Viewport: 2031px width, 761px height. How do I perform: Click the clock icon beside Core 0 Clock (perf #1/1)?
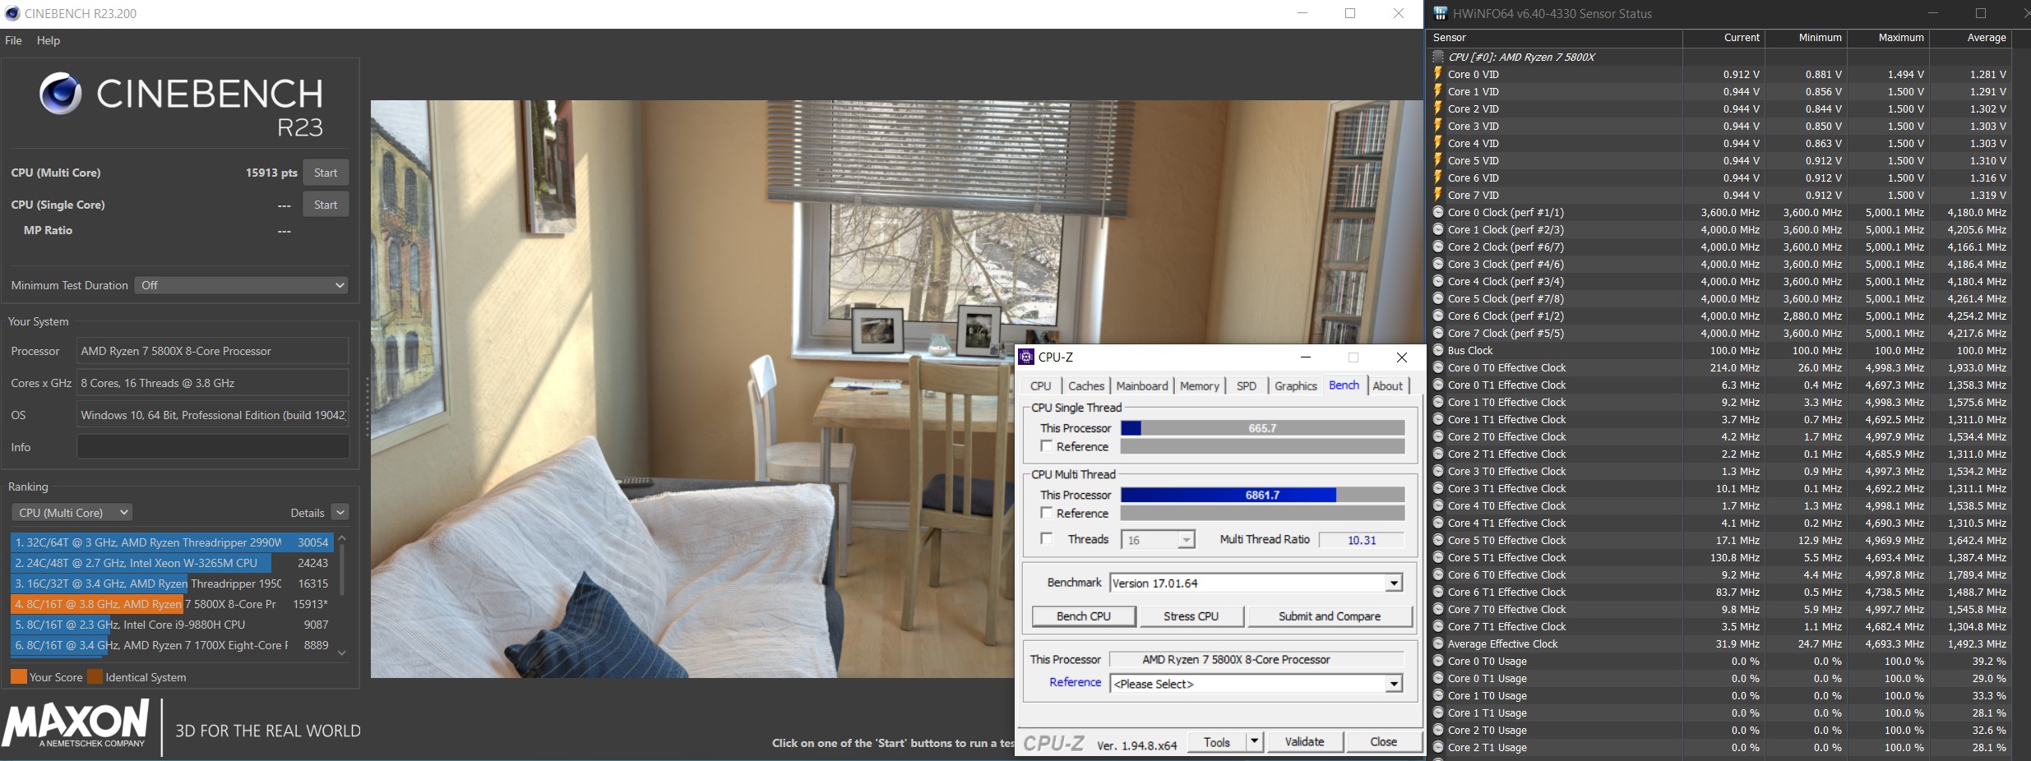[x=1438, y=212]
